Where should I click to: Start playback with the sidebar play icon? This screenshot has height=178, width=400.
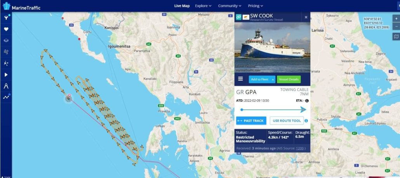tap(6, 74)
